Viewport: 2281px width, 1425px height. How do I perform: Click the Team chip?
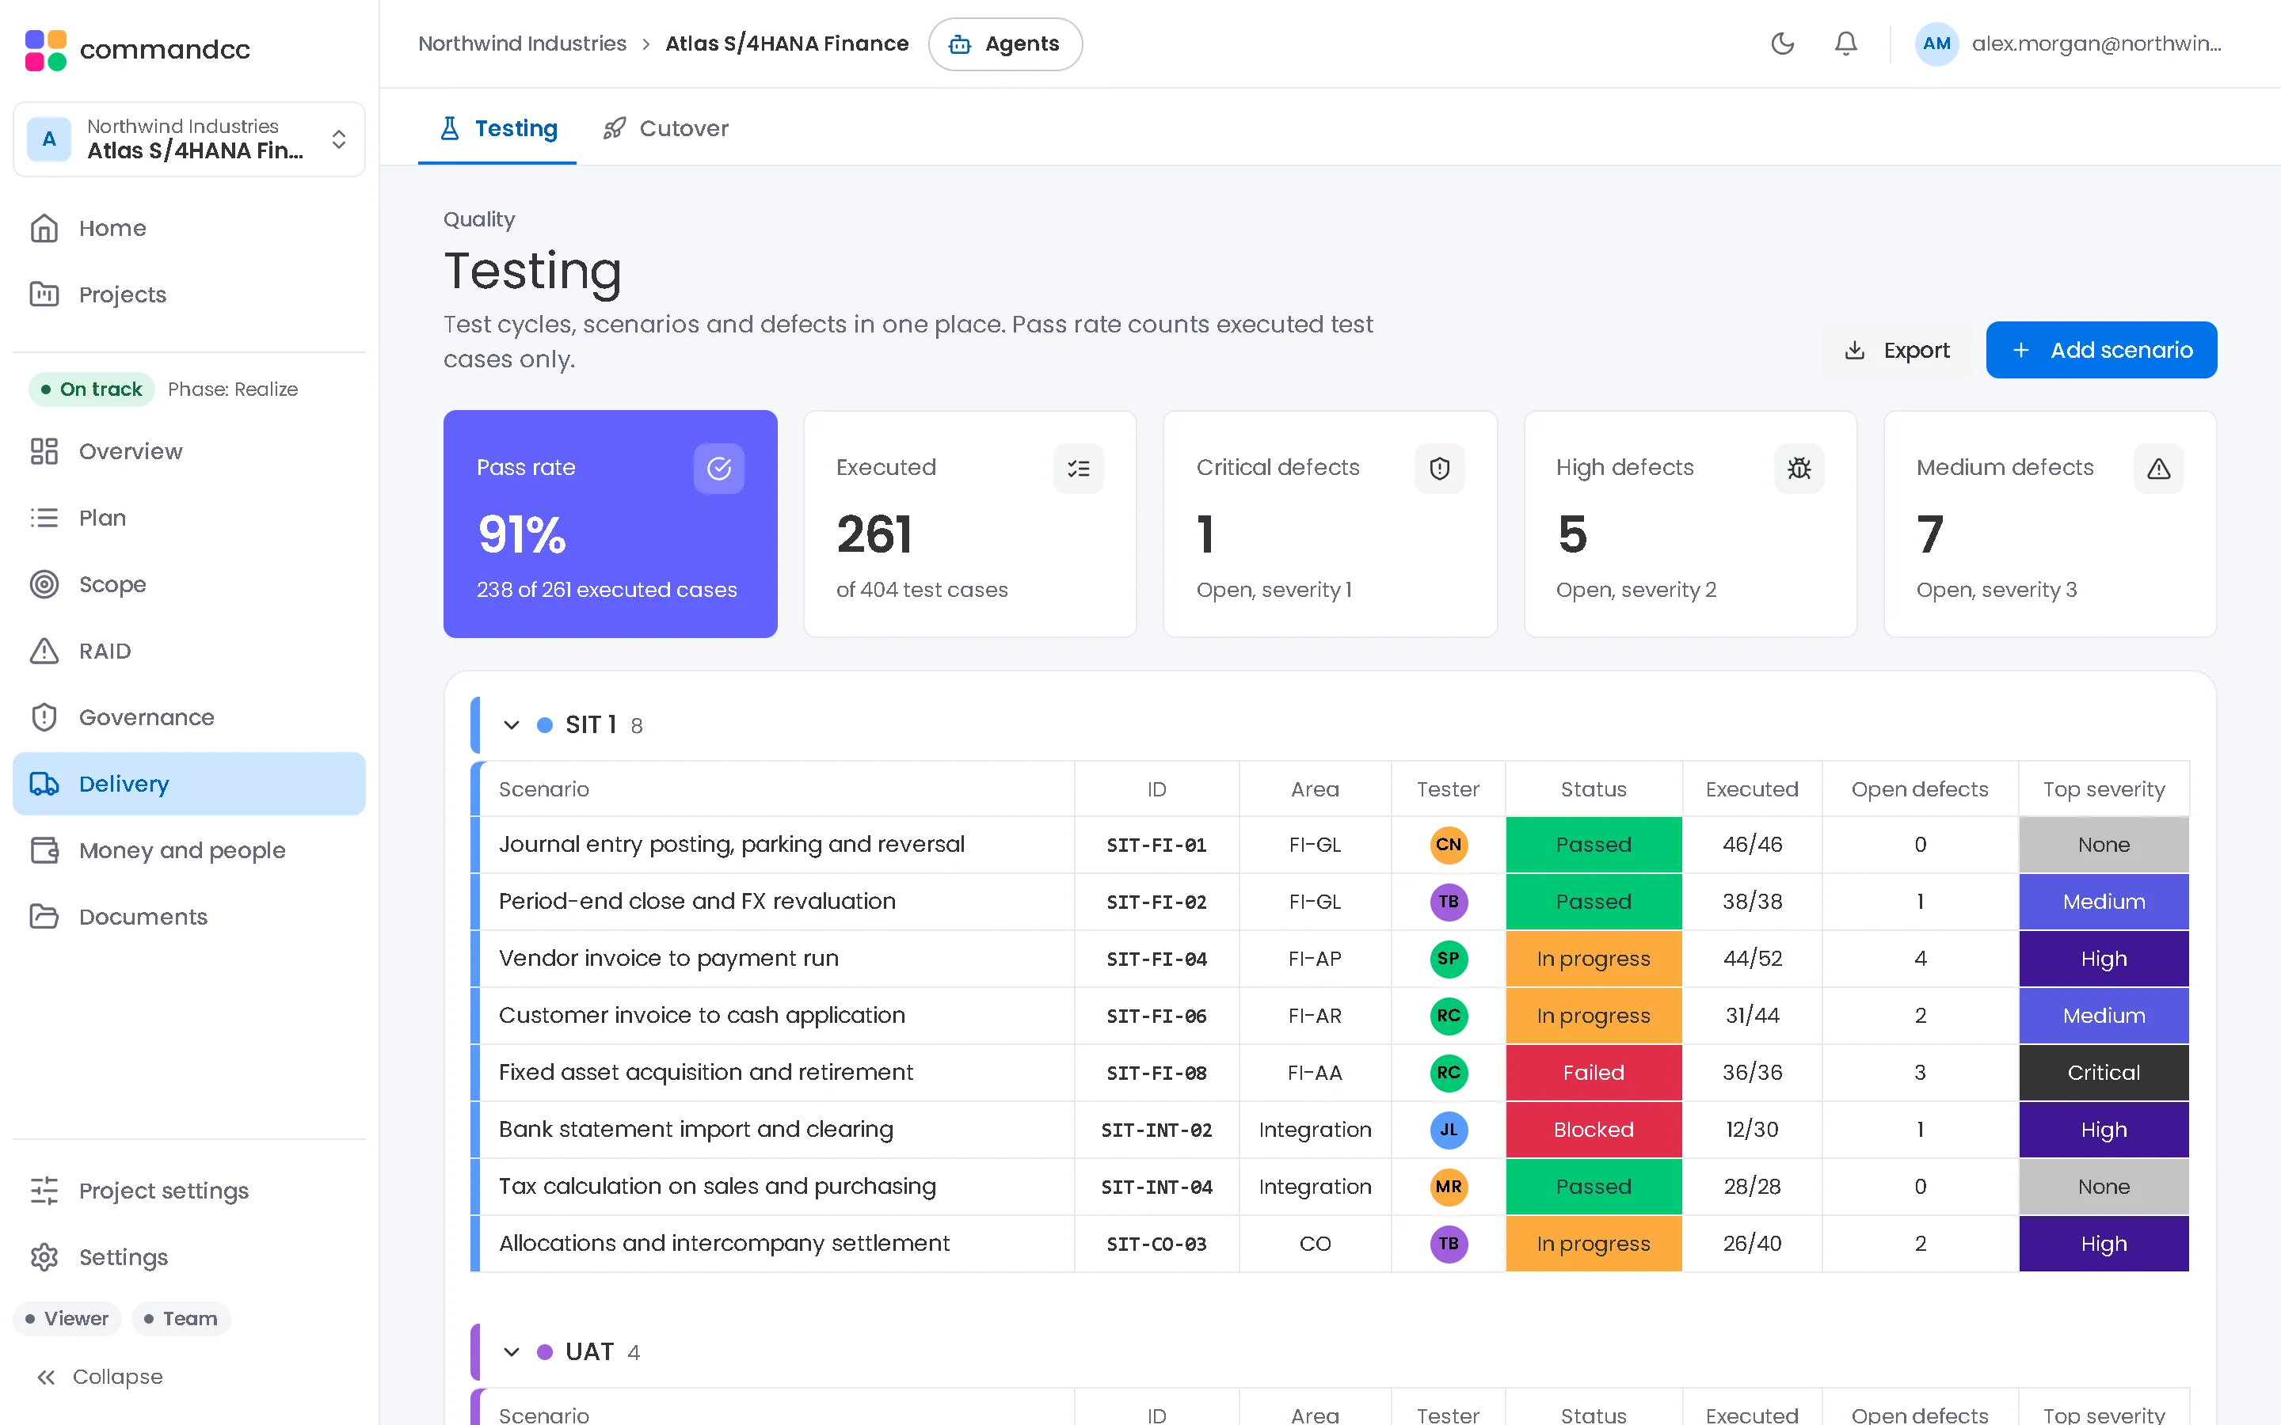coord(181,1318)
